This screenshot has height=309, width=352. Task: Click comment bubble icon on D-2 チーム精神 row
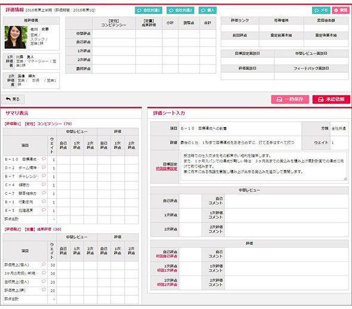tap(44, 168)
